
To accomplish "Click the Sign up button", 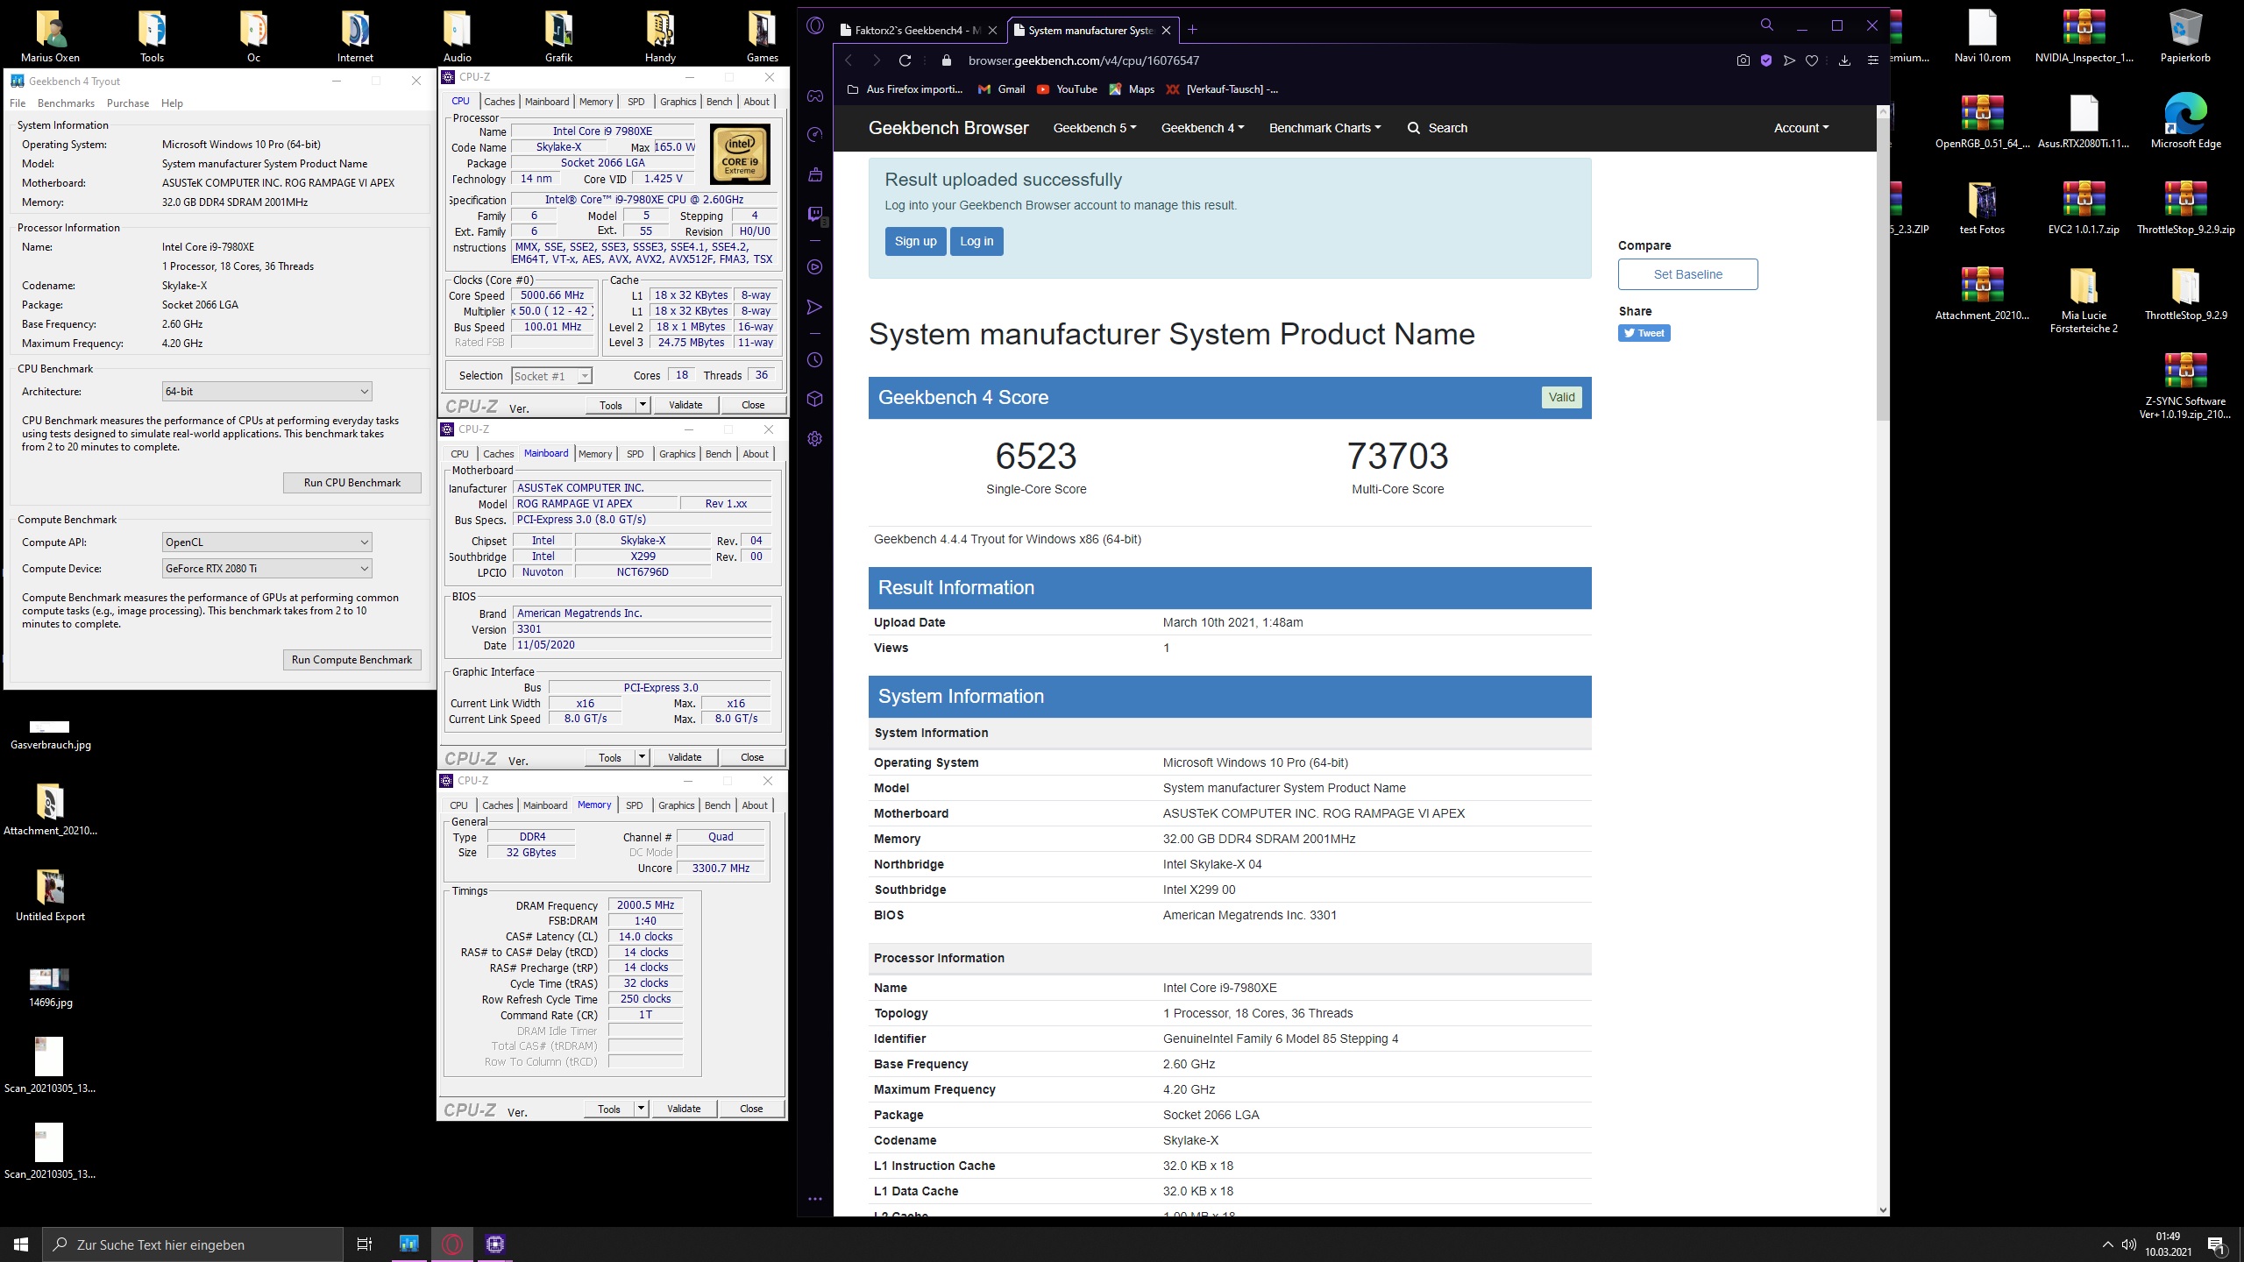I will tap(915, 241).
